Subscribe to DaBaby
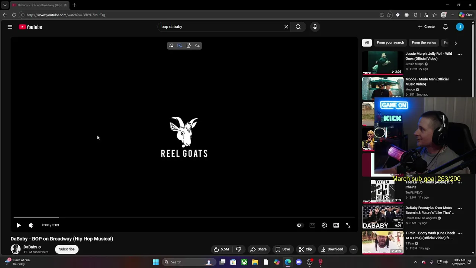This screenshot has width=476, height=268. (67, 249)
